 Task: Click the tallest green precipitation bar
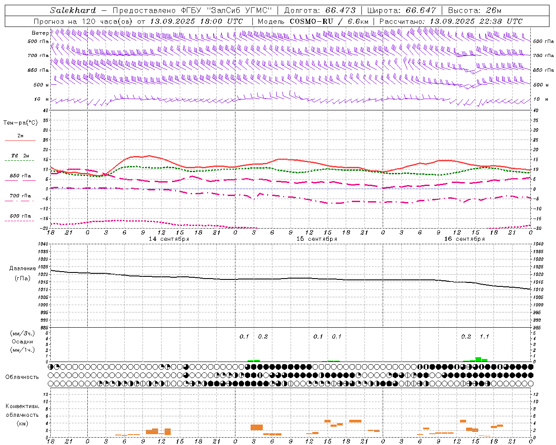[x=478, y=359]
